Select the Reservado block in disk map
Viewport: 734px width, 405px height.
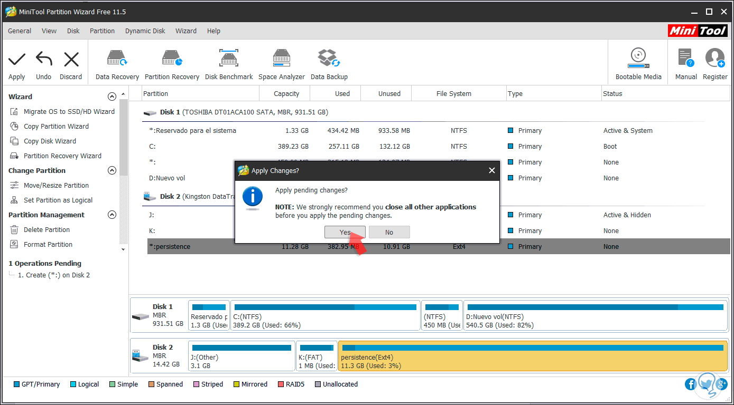(209, 315)
